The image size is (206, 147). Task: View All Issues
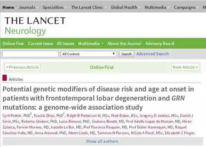[65, 43]
